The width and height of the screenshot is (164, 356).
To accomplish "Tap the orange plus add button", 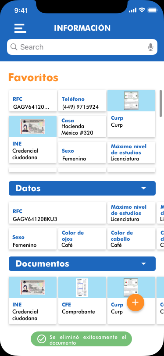I will 135,303.
